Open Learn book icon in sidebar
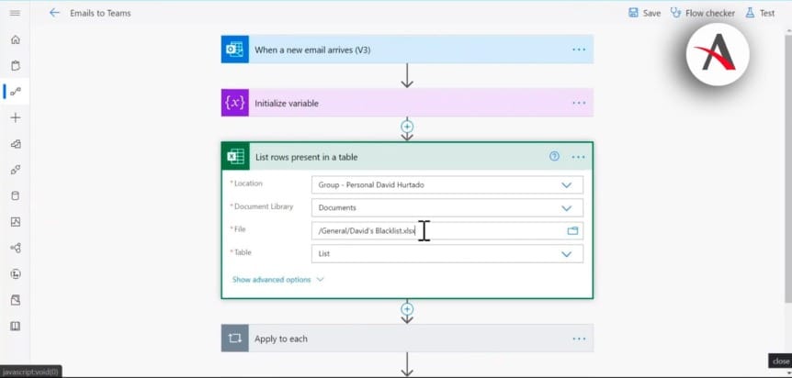Image resolution: width=792 pixels, height=378 pixels. pos(15,326)
